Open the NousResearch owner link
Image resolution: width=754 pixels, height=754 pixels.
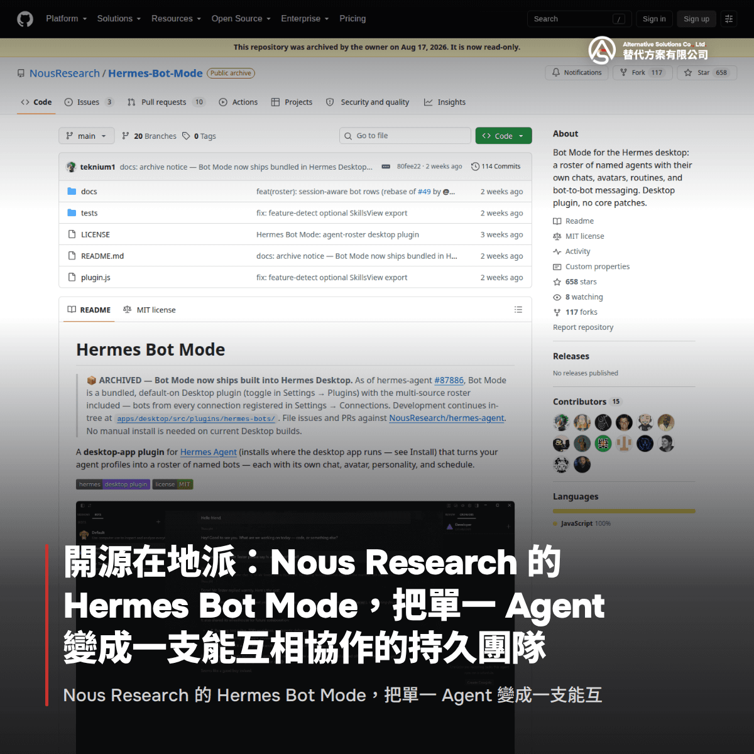click(x=65, y=74)
